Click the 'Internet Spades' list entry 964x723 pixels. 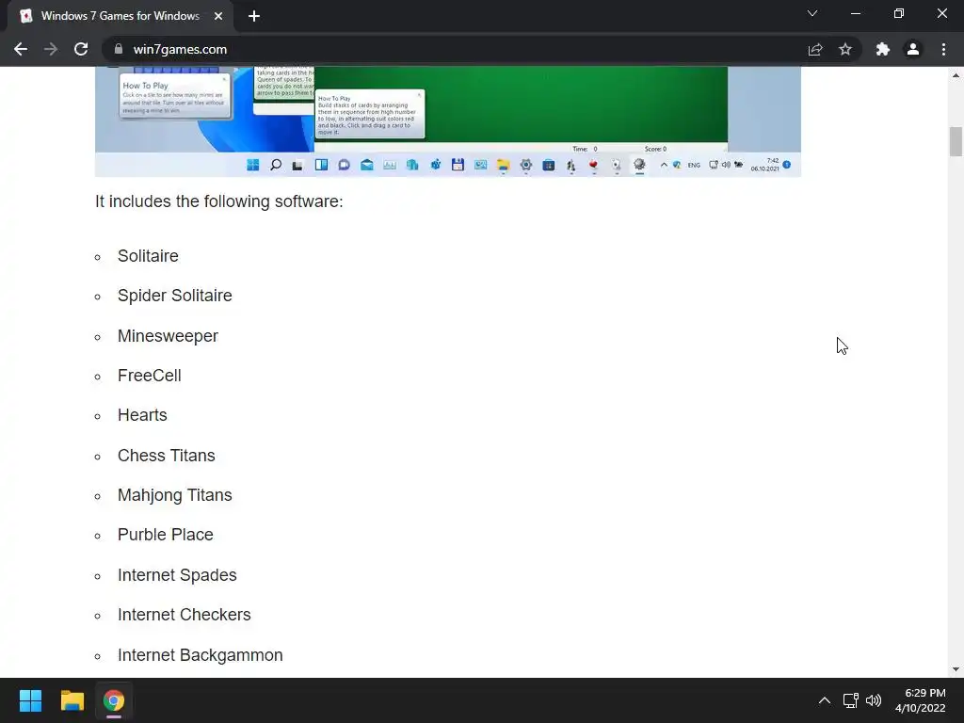[x=177, y=575]
